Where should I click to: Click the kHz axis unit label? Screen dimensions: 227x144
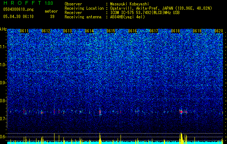pos(3,29)
